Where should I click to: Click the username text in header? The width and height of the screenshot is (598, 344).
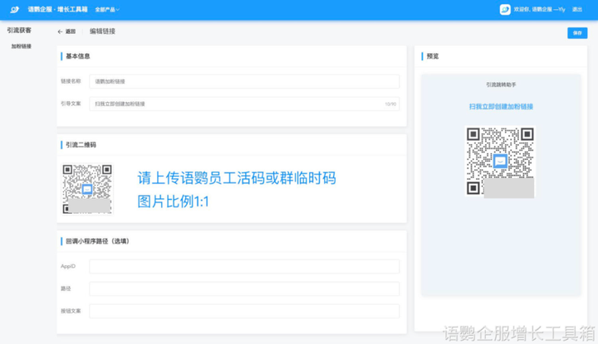[540, 9]
